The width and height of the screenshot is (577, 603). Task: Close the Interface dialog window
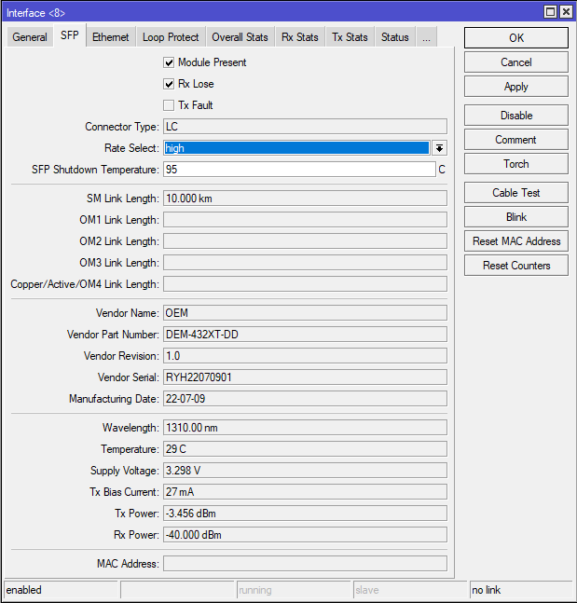point(566,12)
